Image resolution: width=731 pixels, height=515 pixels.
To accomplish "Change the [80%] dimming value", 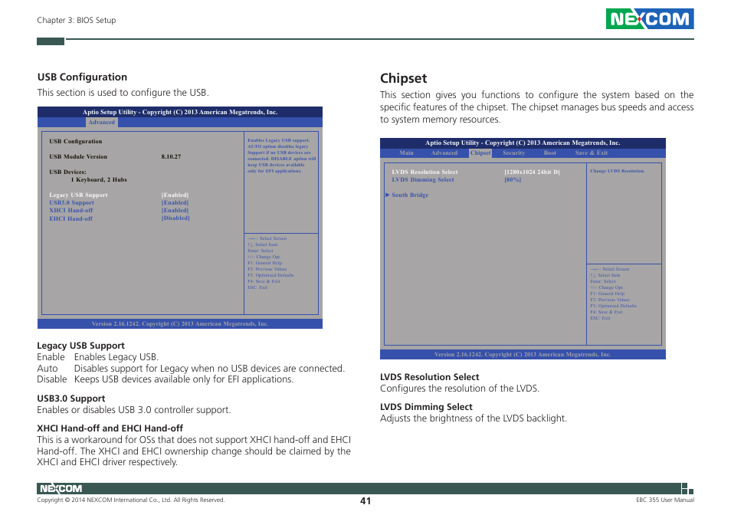I will (513, 179).
